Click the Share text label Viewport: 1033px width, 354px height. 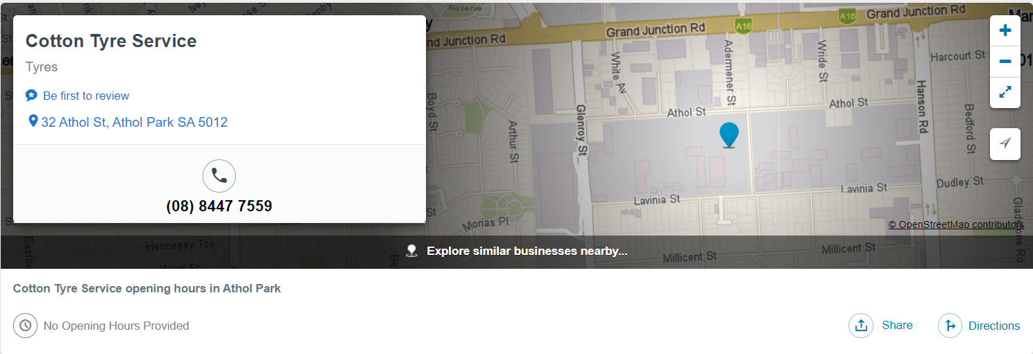pyautogui.click(x=897, y=326)
